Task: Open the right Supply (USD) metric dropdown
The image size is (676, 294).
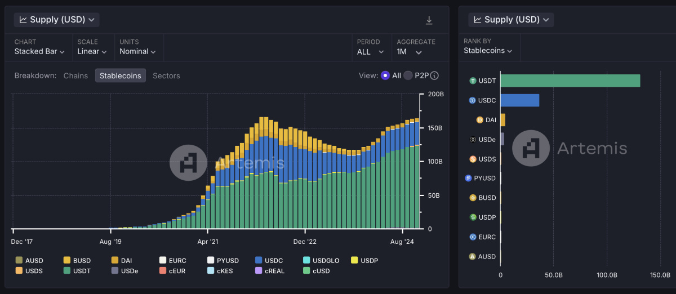Action: [x=511, y=20]
